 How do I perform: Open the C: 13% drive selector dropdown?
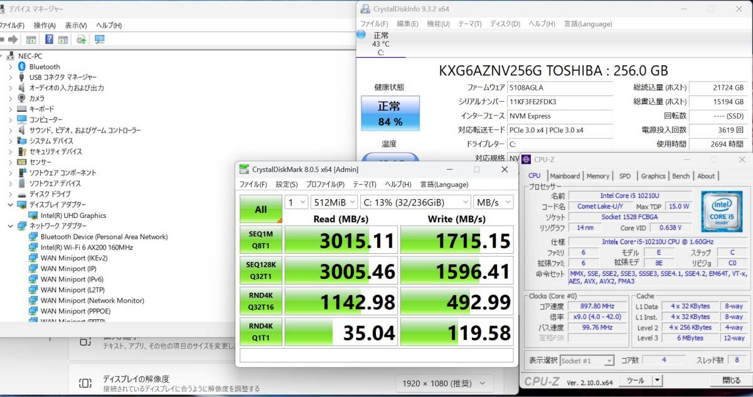tap(415, 202)
